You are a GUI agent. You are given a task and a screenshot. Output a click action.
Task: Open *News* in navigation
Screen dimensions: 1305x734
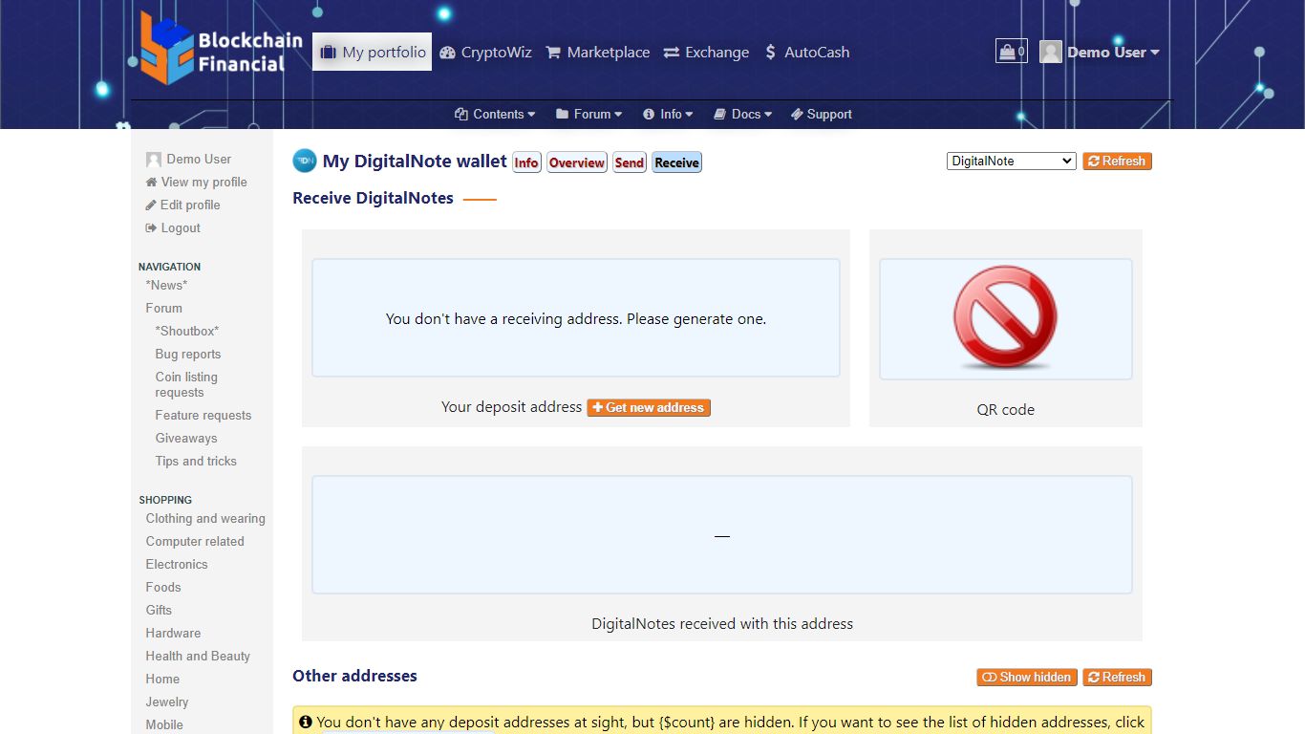(166, 285)
